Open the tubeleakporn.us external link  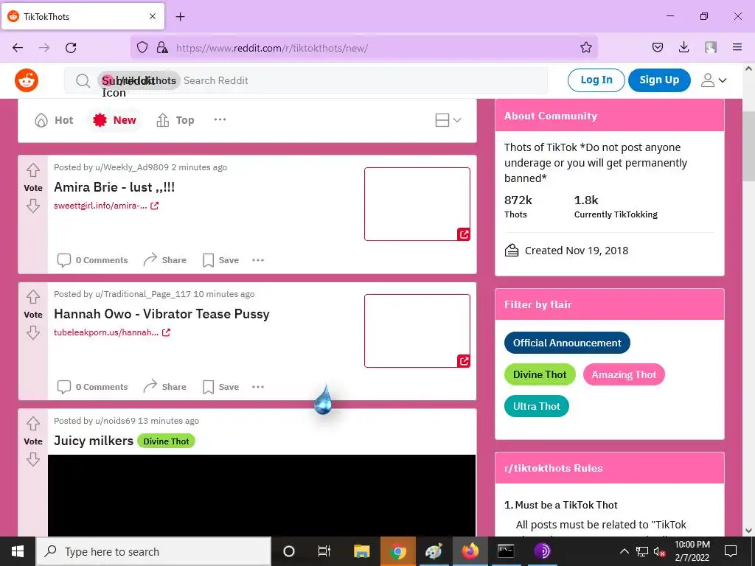[112, 332]
